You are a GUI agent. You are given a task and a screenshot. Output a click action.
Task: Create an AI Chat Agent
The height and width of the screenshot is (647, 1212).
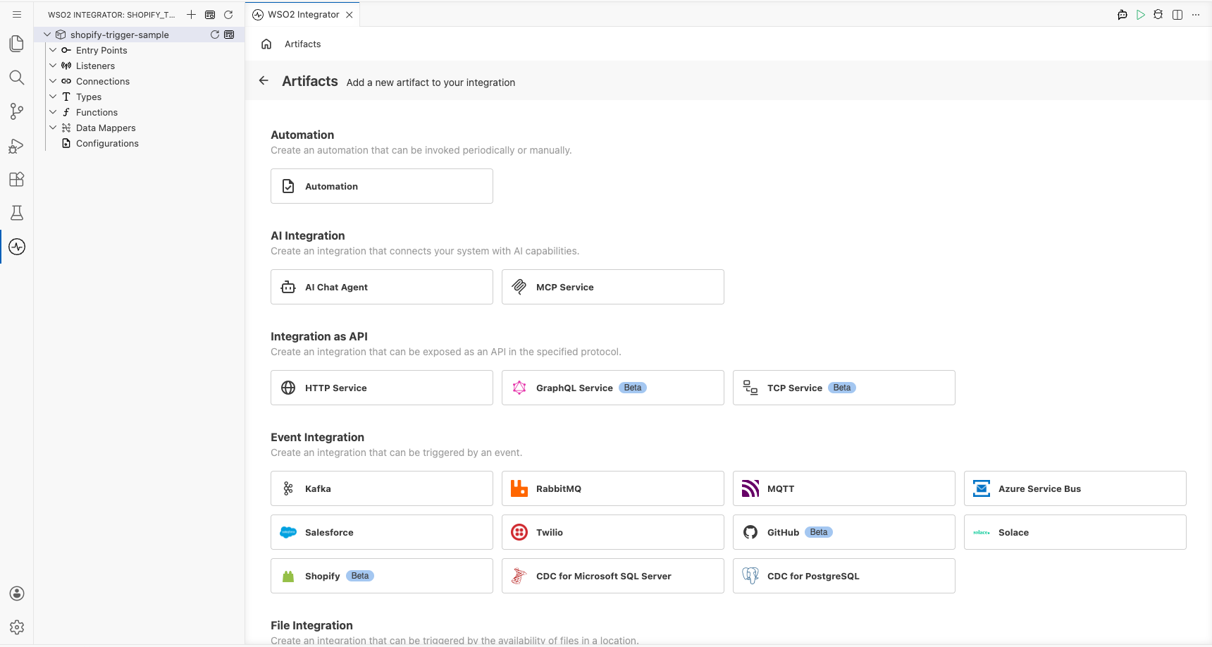pyautogui.click(x=382, y=287)
